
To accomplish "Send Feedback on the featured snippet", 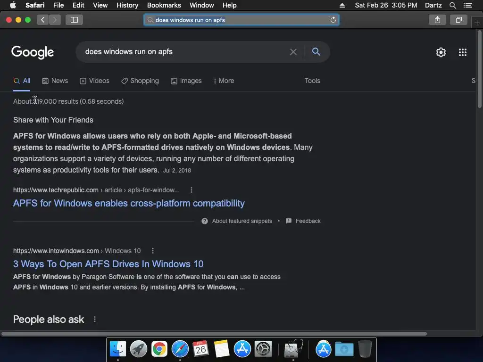I will pos(304,221).
